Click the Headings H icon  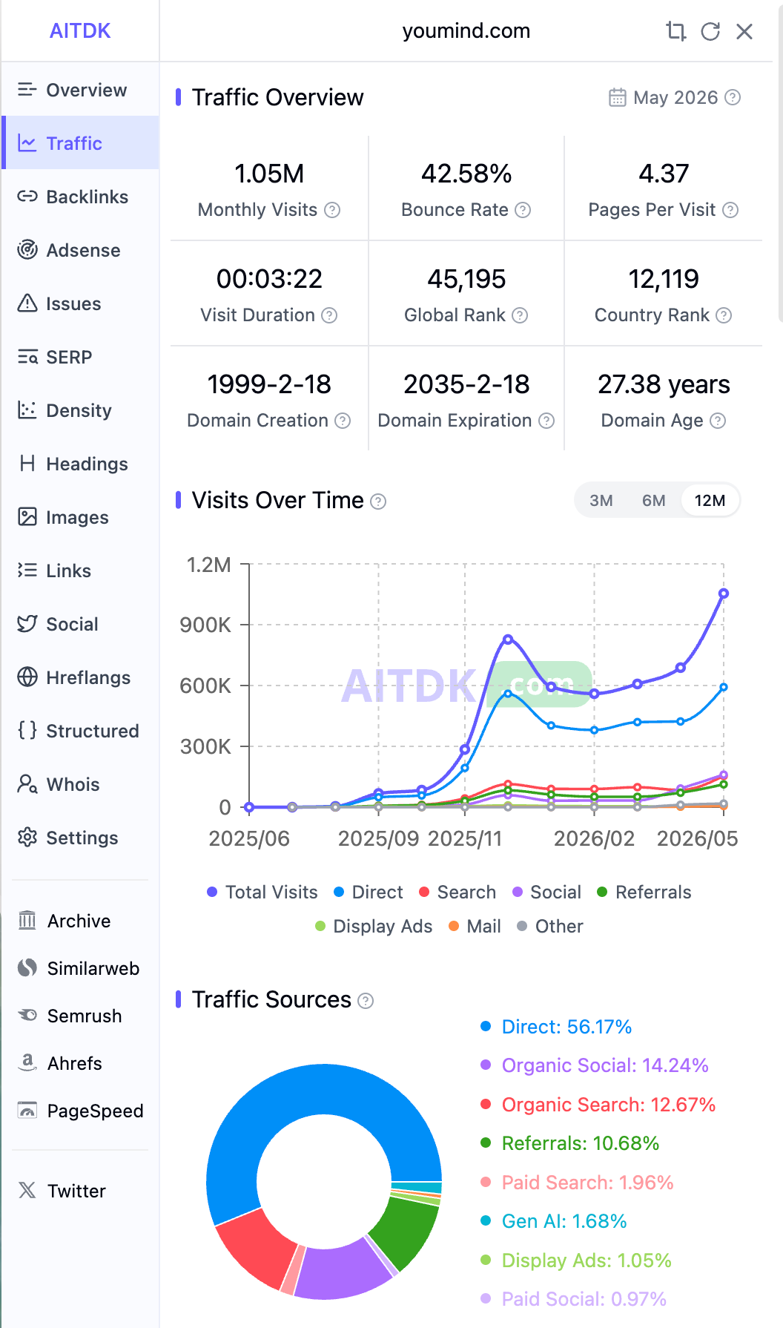pos(27,464)
